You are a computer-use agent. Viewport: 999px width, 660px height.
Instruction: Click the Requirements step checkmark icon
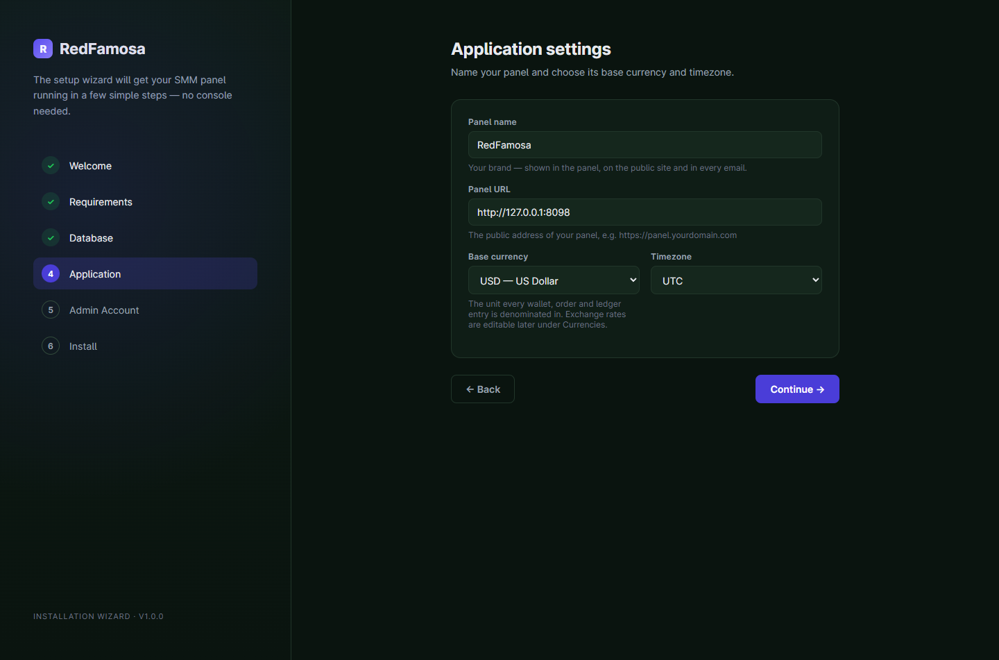pyautogui.click(x=51, y=202)
